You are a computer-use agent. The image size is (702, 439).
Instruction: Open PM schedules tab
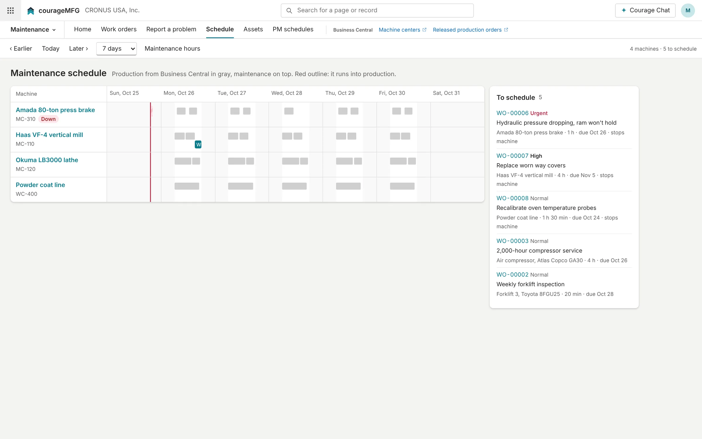point(293,29)
